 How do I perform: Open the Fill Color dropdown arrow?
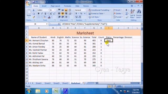coord(47,17)
